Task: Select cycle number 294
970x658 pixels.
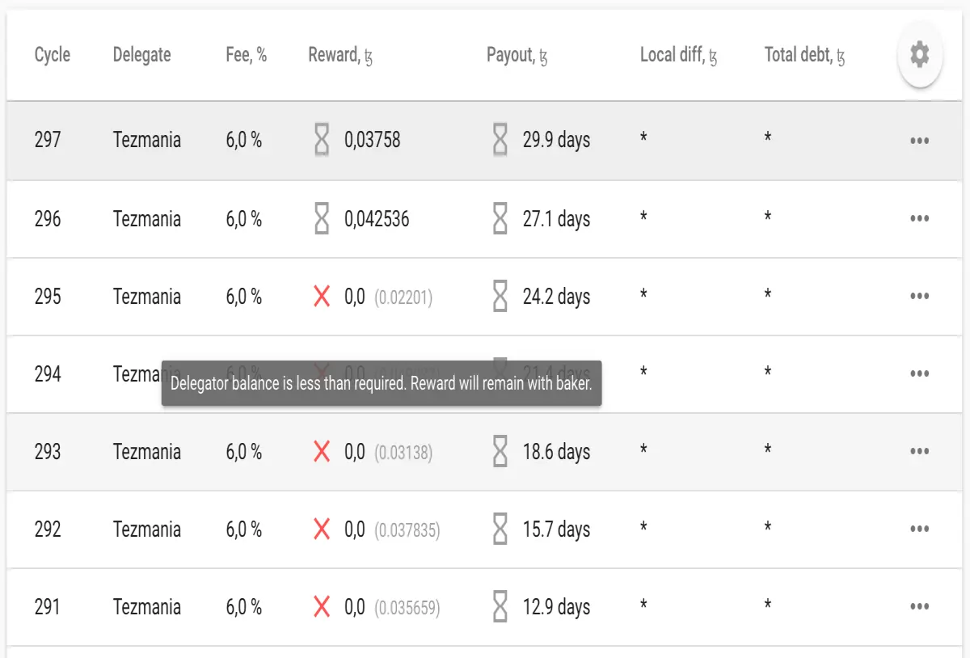Action: (x=48, y=374)
